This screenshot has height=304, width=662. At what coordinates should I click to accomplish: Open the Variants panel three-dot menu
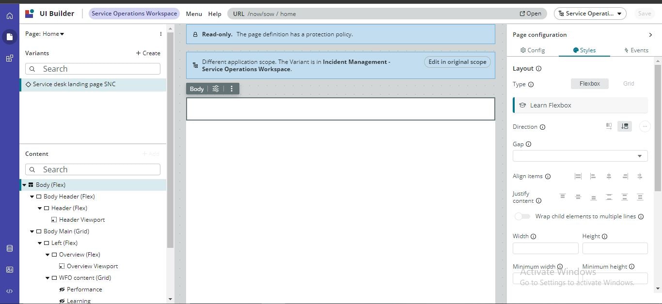[161, 34]
